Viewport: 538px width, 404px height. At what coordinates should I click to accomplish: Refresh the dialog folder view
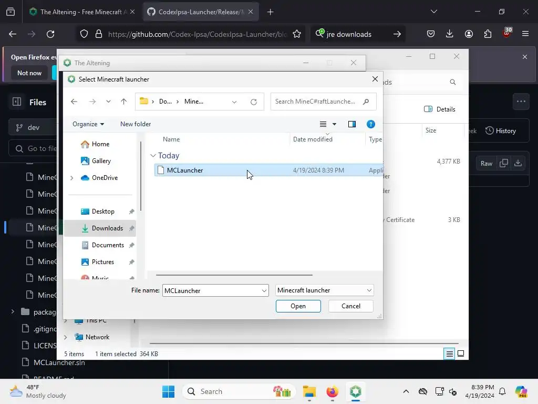coord(254,102)
